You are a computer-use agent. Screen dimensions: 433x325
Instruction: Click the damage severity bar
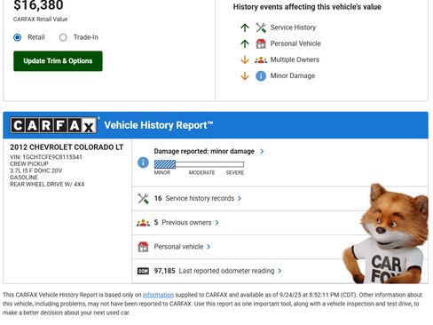coord(199,164)
